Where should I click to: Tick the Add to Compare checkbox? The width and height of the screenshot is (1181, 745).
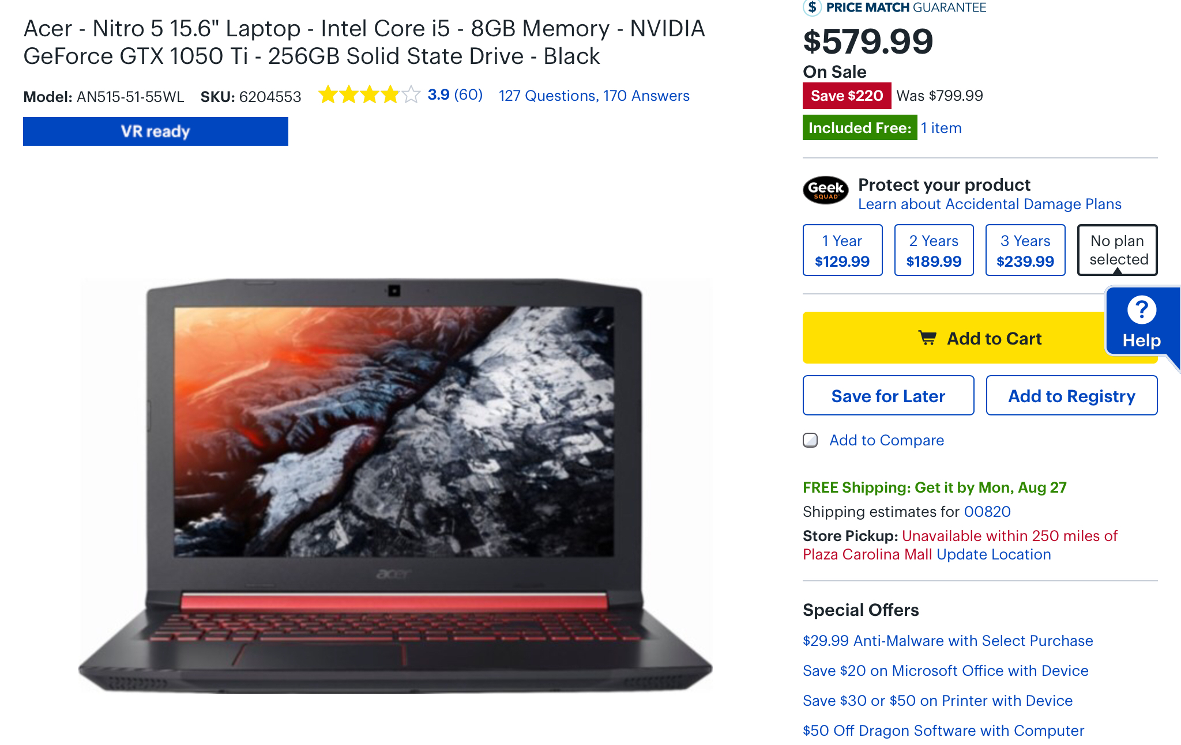pos(810,440)
